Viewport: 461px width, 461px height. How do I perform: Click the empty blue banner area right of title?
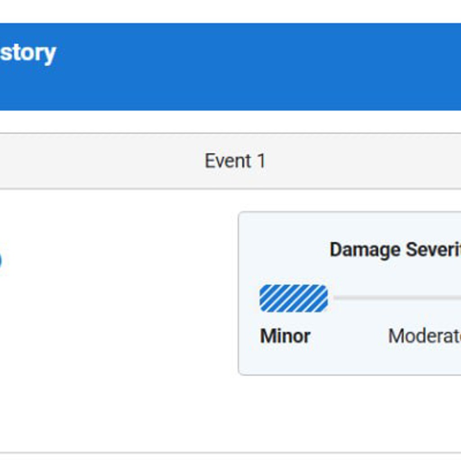259,67
